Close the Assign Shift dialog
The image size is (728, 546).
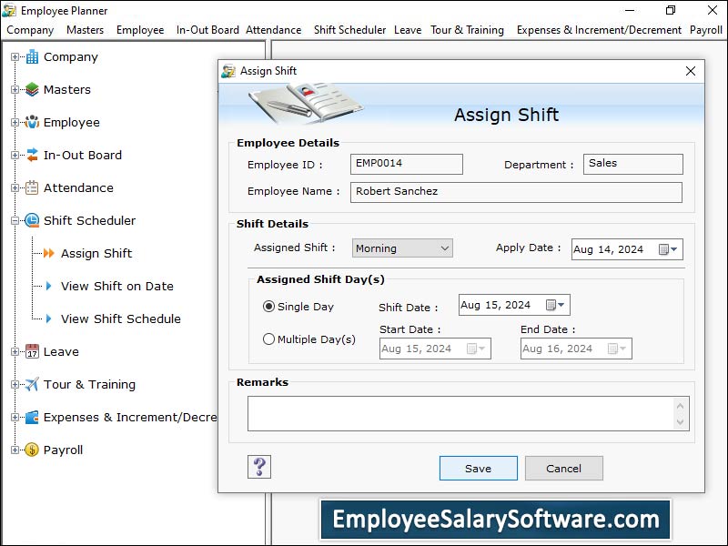coord(691,71)
